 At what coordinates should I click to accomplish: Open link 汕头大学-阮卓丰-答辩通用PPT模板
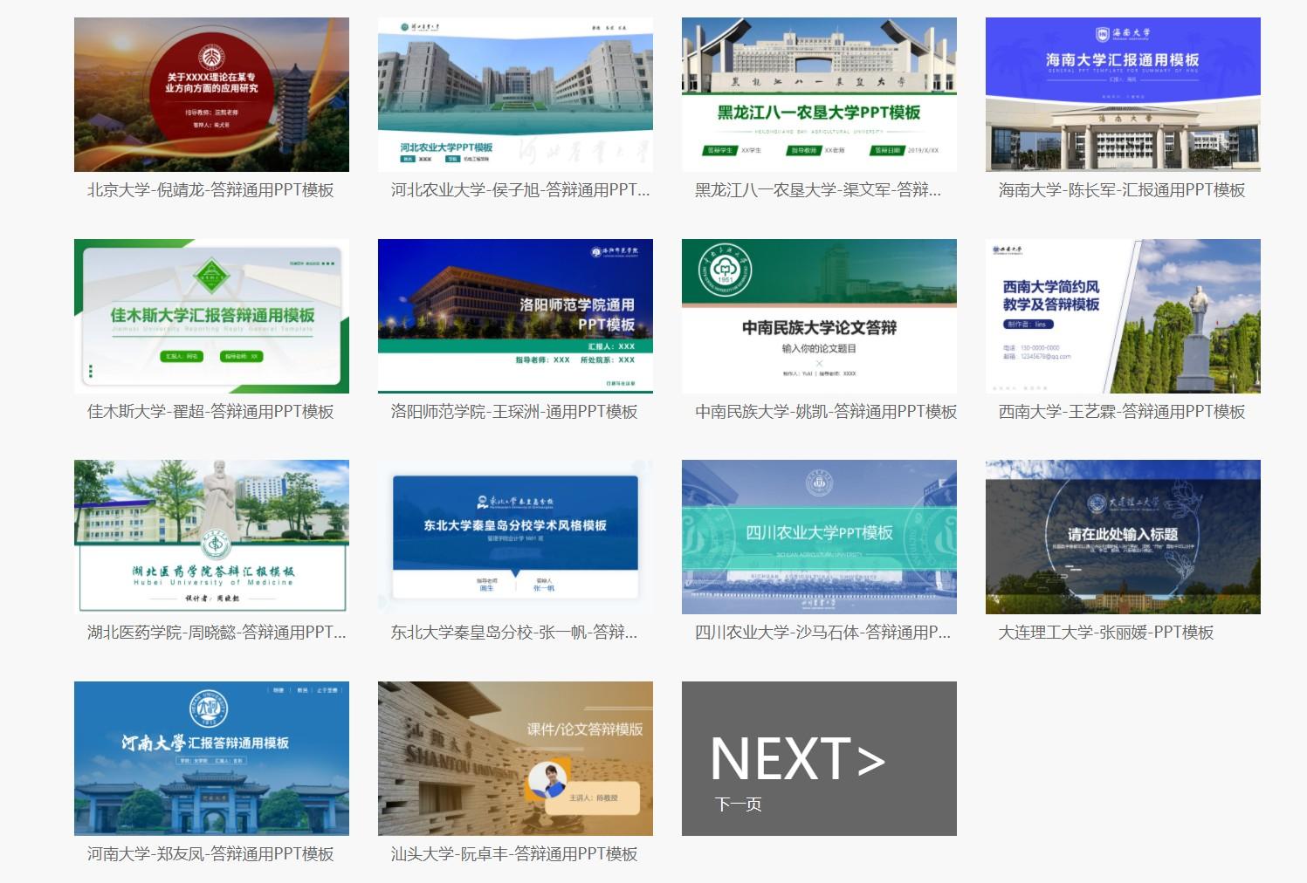[514, 854]
